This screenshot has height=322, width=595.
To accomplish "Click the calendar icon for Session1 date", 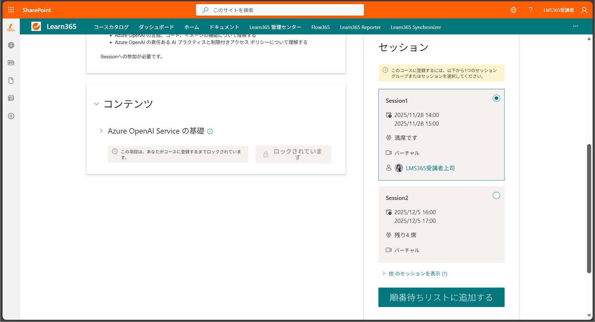I will point(389,115).
